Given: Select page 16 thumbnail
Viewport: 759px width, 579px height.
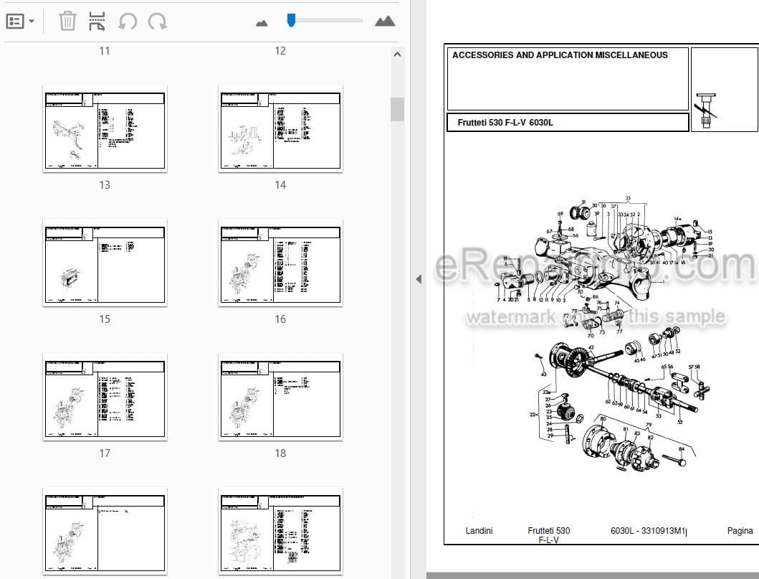Looking at the screenshot, I should [281, 263].
